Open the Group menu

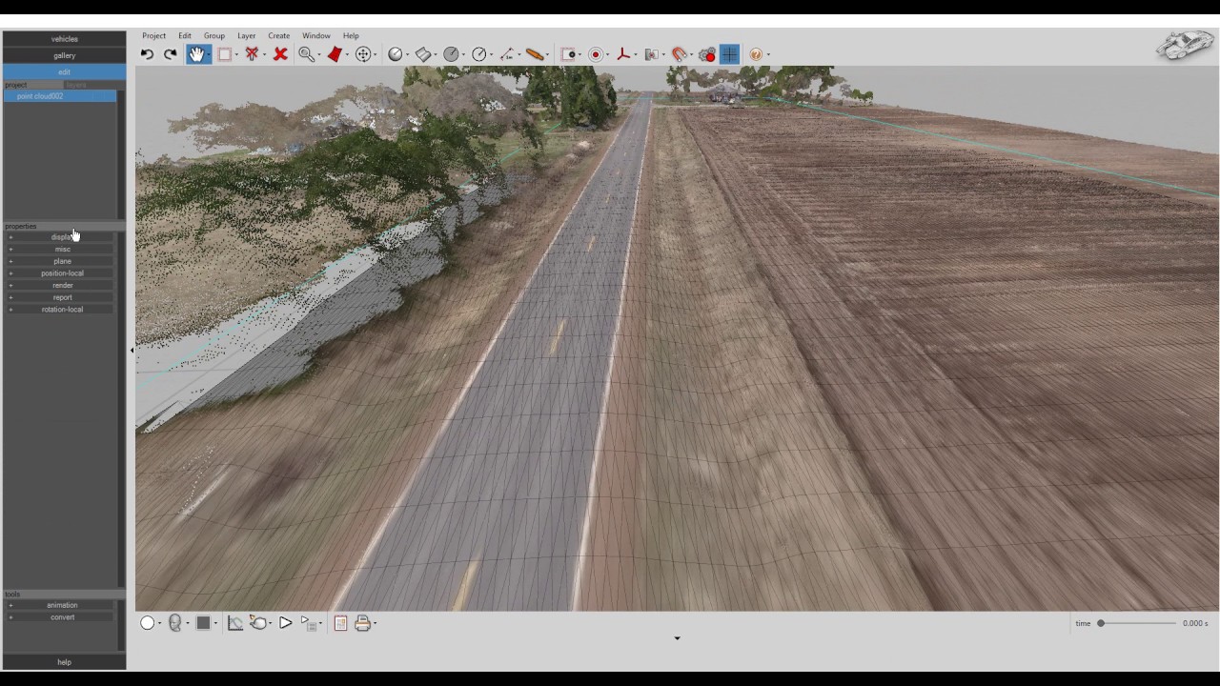point(214,35)
